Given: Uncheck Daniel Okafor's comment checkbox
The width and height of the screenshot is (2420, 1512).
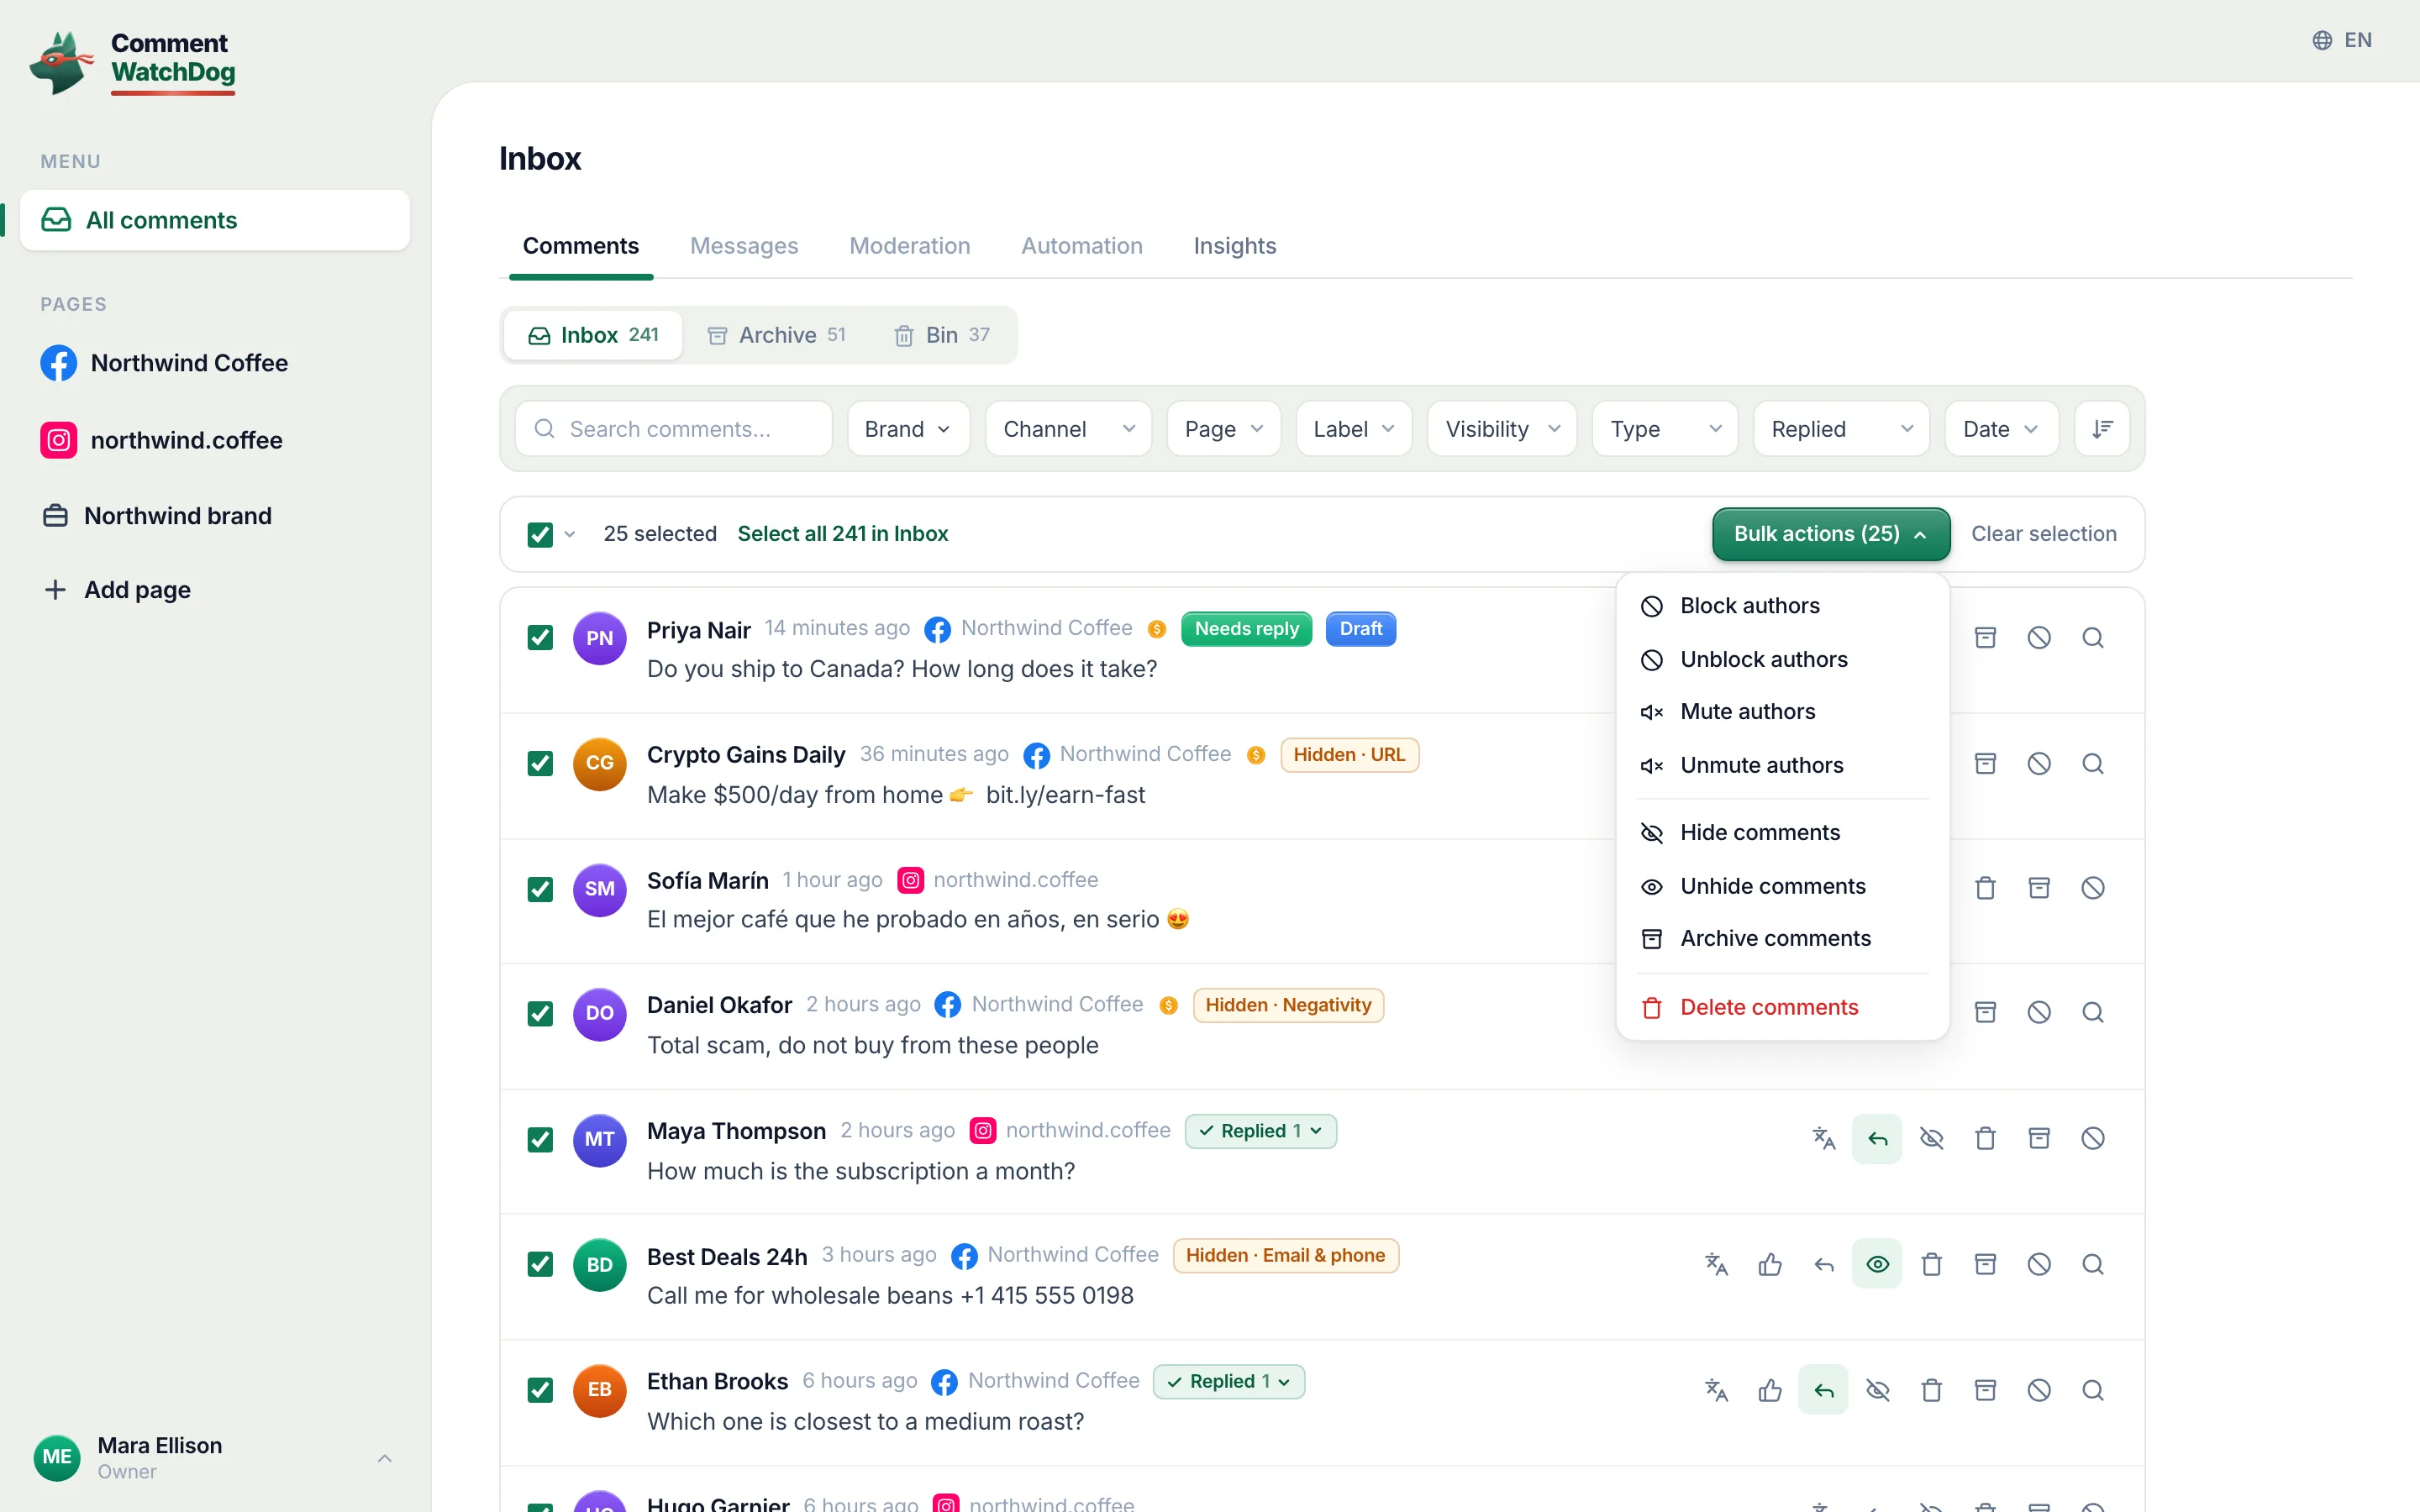Looking at the screenshot, I should (540, 1014).
